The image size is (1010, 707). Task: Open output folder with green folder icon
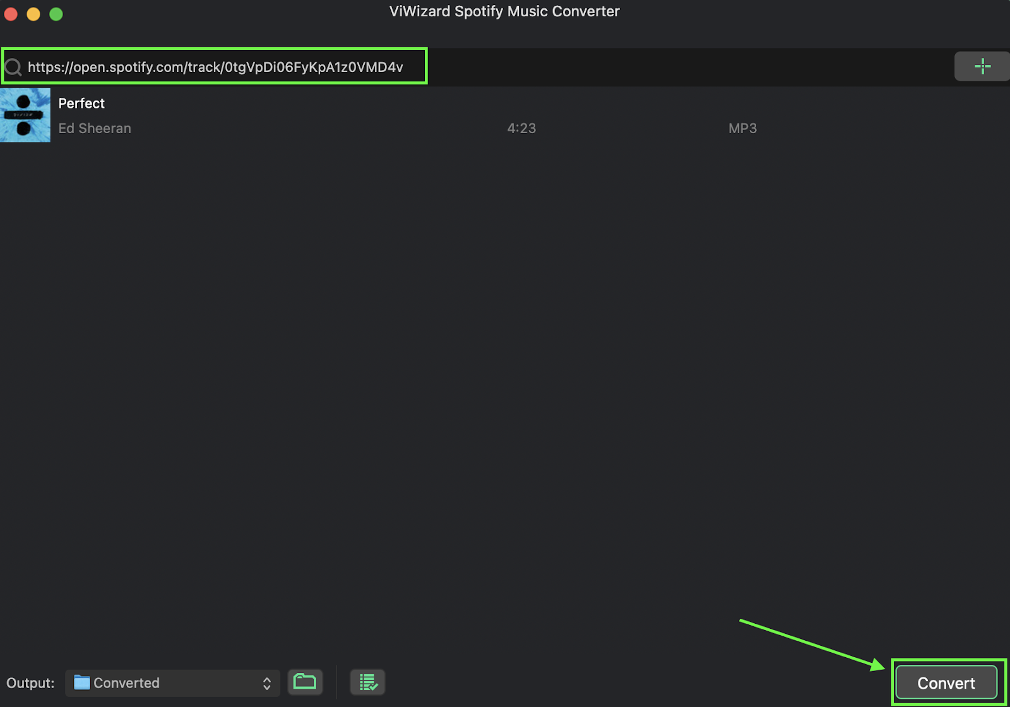coord(305,682)
